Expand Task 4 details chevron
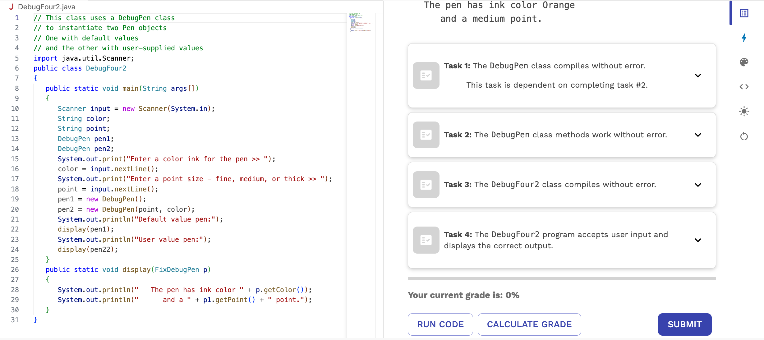This screenshot has width=764, height=340. click(698, 240)
